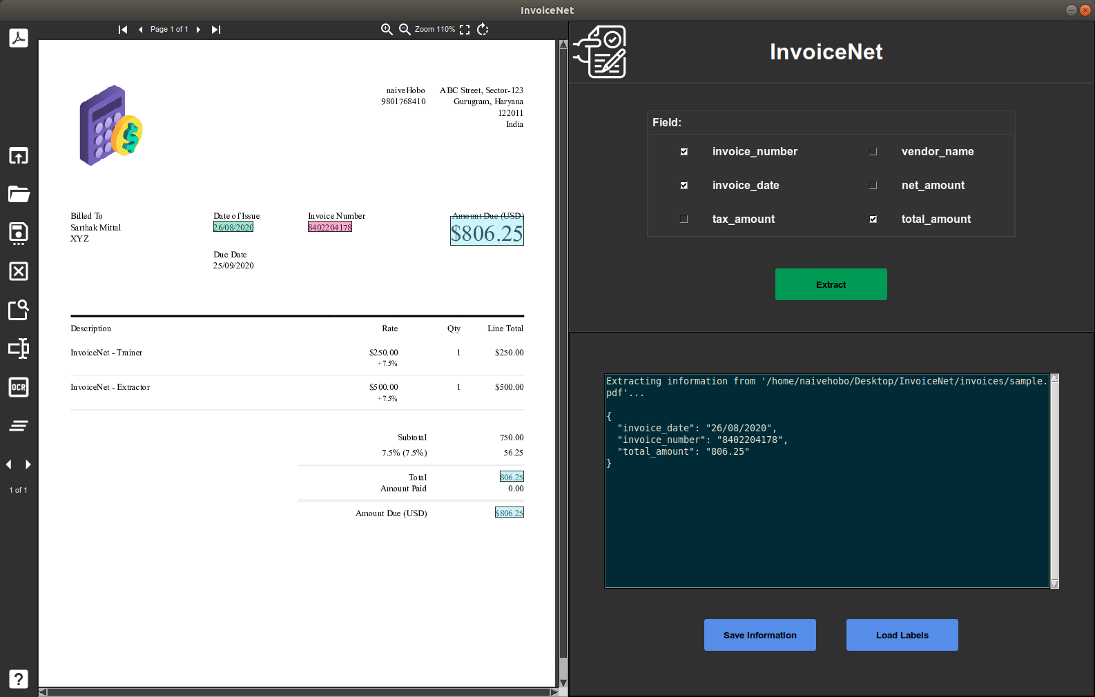Click the text lines icon in the sidebar
The image size is (1095, 697).
click(x=19, y=426)
